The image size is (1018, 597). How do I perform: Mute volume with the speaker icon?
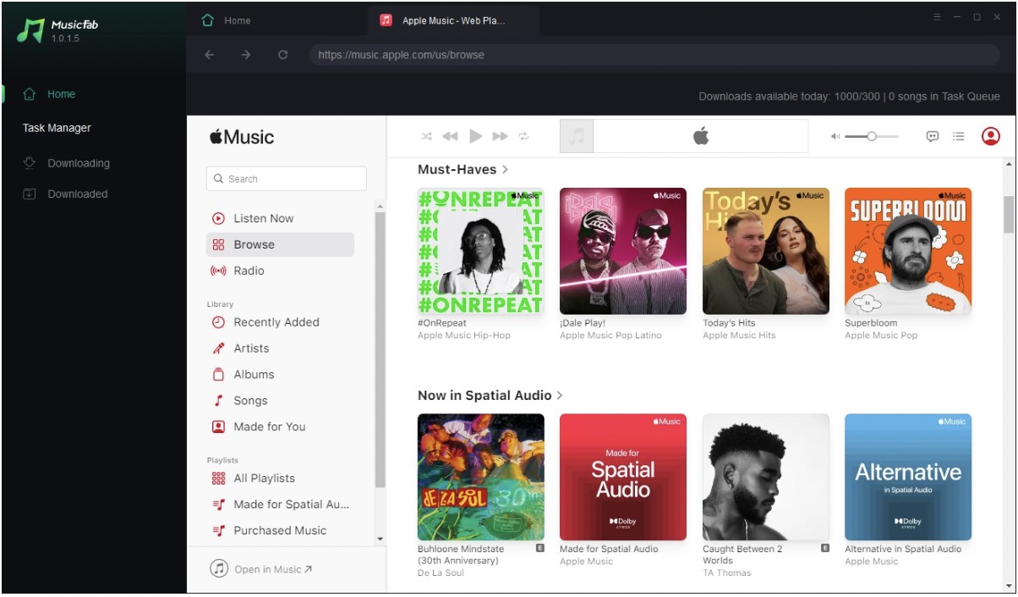pos(835,136)
